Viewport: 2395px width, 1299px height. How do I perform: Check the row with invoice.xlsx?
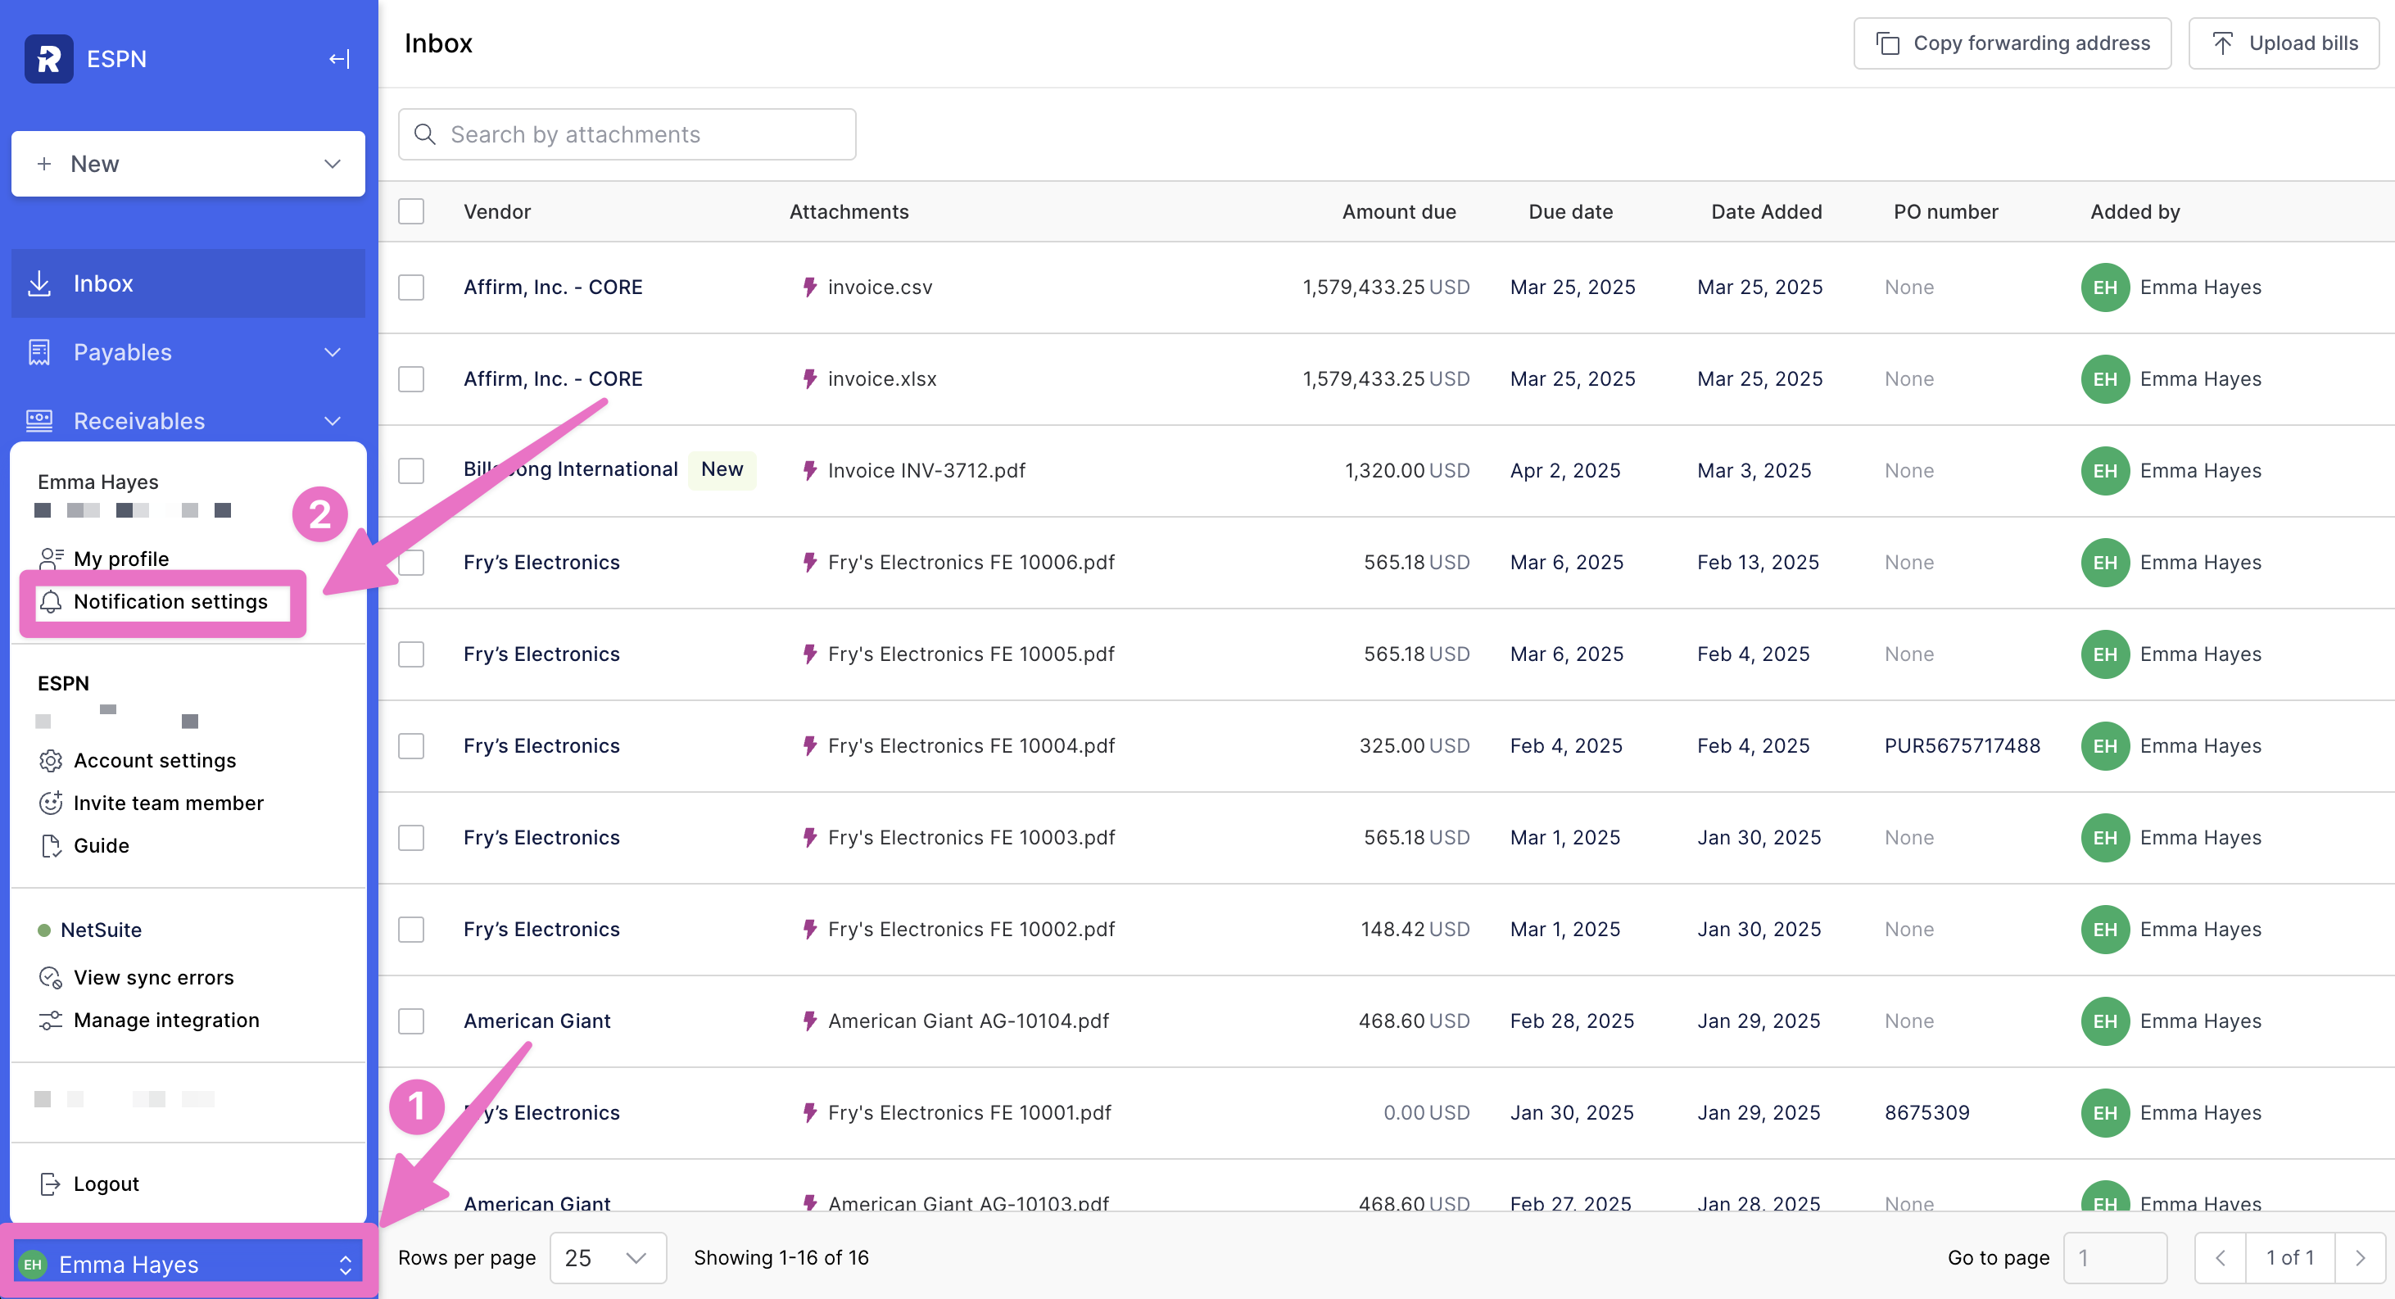(411, 379)
